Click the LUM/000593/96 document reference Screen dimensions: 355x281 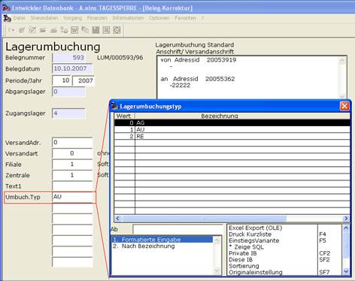[x=120, y=58]
